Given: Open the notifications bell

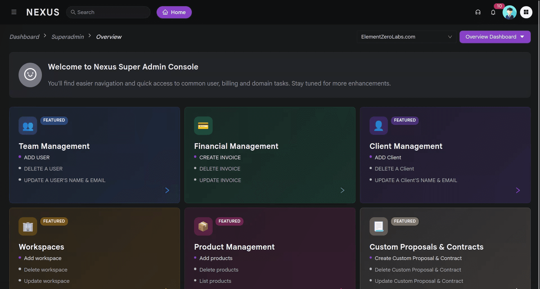Looking at the screenshot, I should point(493,12).
